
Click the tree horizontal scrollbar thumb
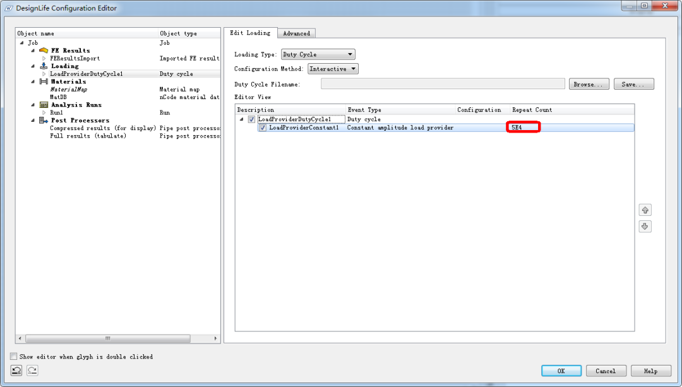coord(108,338)
